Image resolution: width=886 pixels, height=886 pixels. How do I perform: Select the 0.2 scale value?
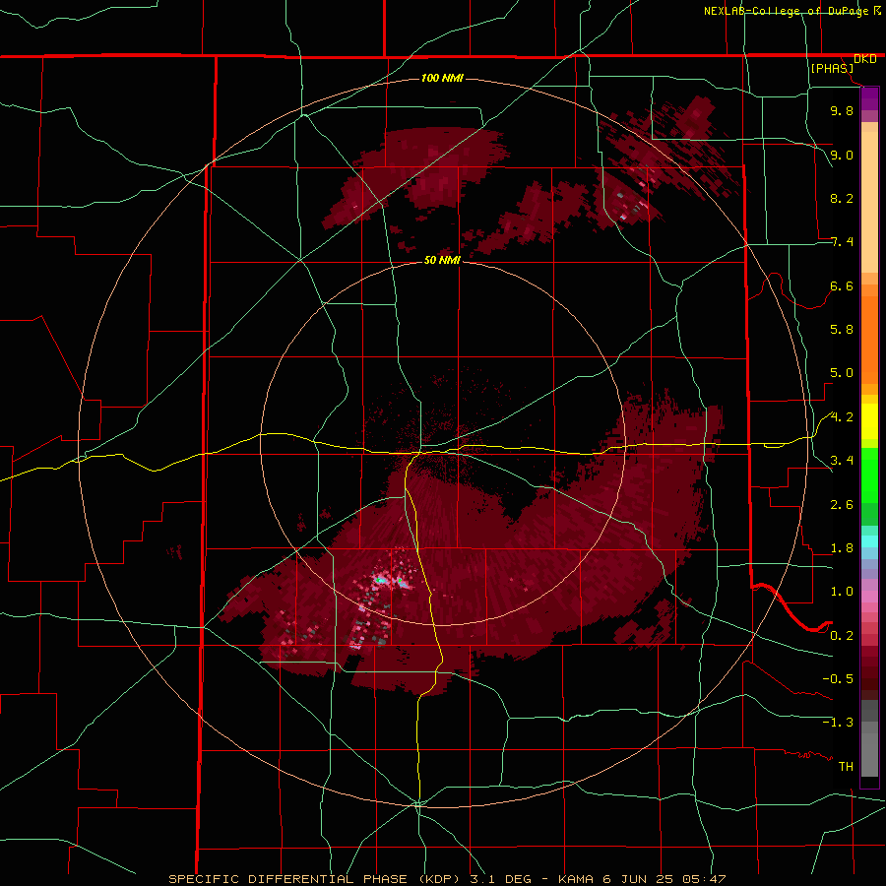tap(842, 636)
